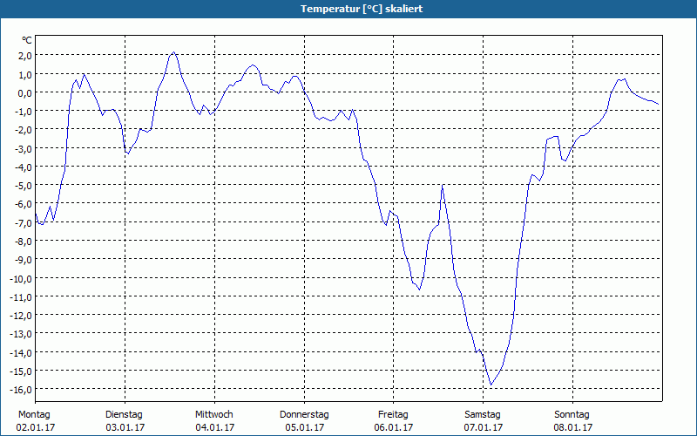Click the 2,0 y-axis value
The width and height of the screenshot is (697, 436).
(24, 56)
